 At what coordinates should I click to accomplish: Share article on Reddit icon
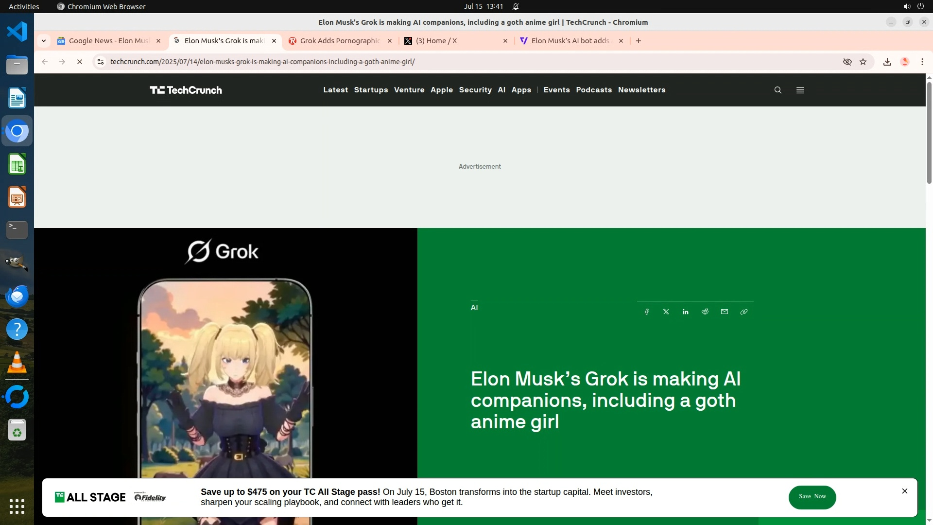(x=705, y=312)
